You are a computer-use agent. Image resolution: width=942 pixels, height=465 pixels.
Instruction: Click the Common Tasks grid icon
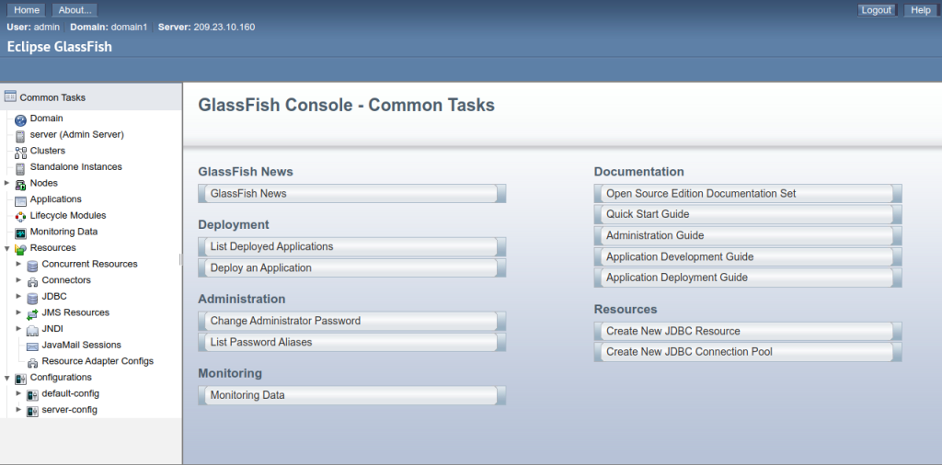9,96
